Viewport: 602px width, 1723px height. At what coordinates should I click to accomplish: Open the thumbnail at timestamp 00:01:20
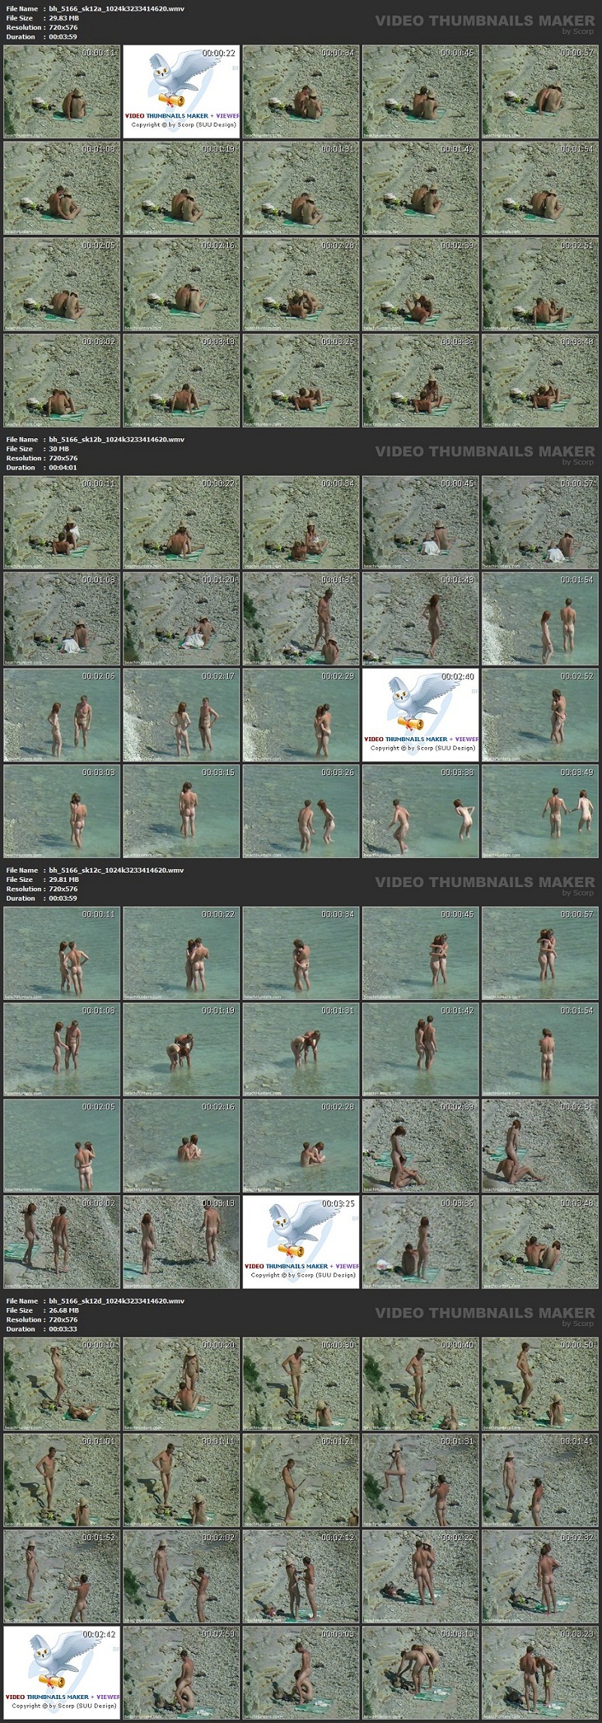point(181,618)
